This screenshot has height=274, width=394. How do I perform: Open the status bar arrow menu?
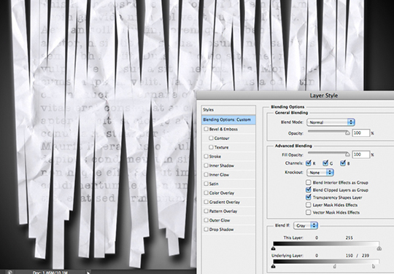tap(88, 272)
